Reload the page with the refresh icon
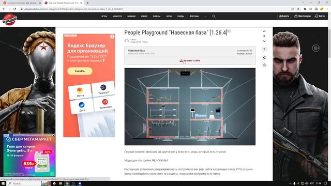Viewport: 331px width, 186px height. [15, 9]
